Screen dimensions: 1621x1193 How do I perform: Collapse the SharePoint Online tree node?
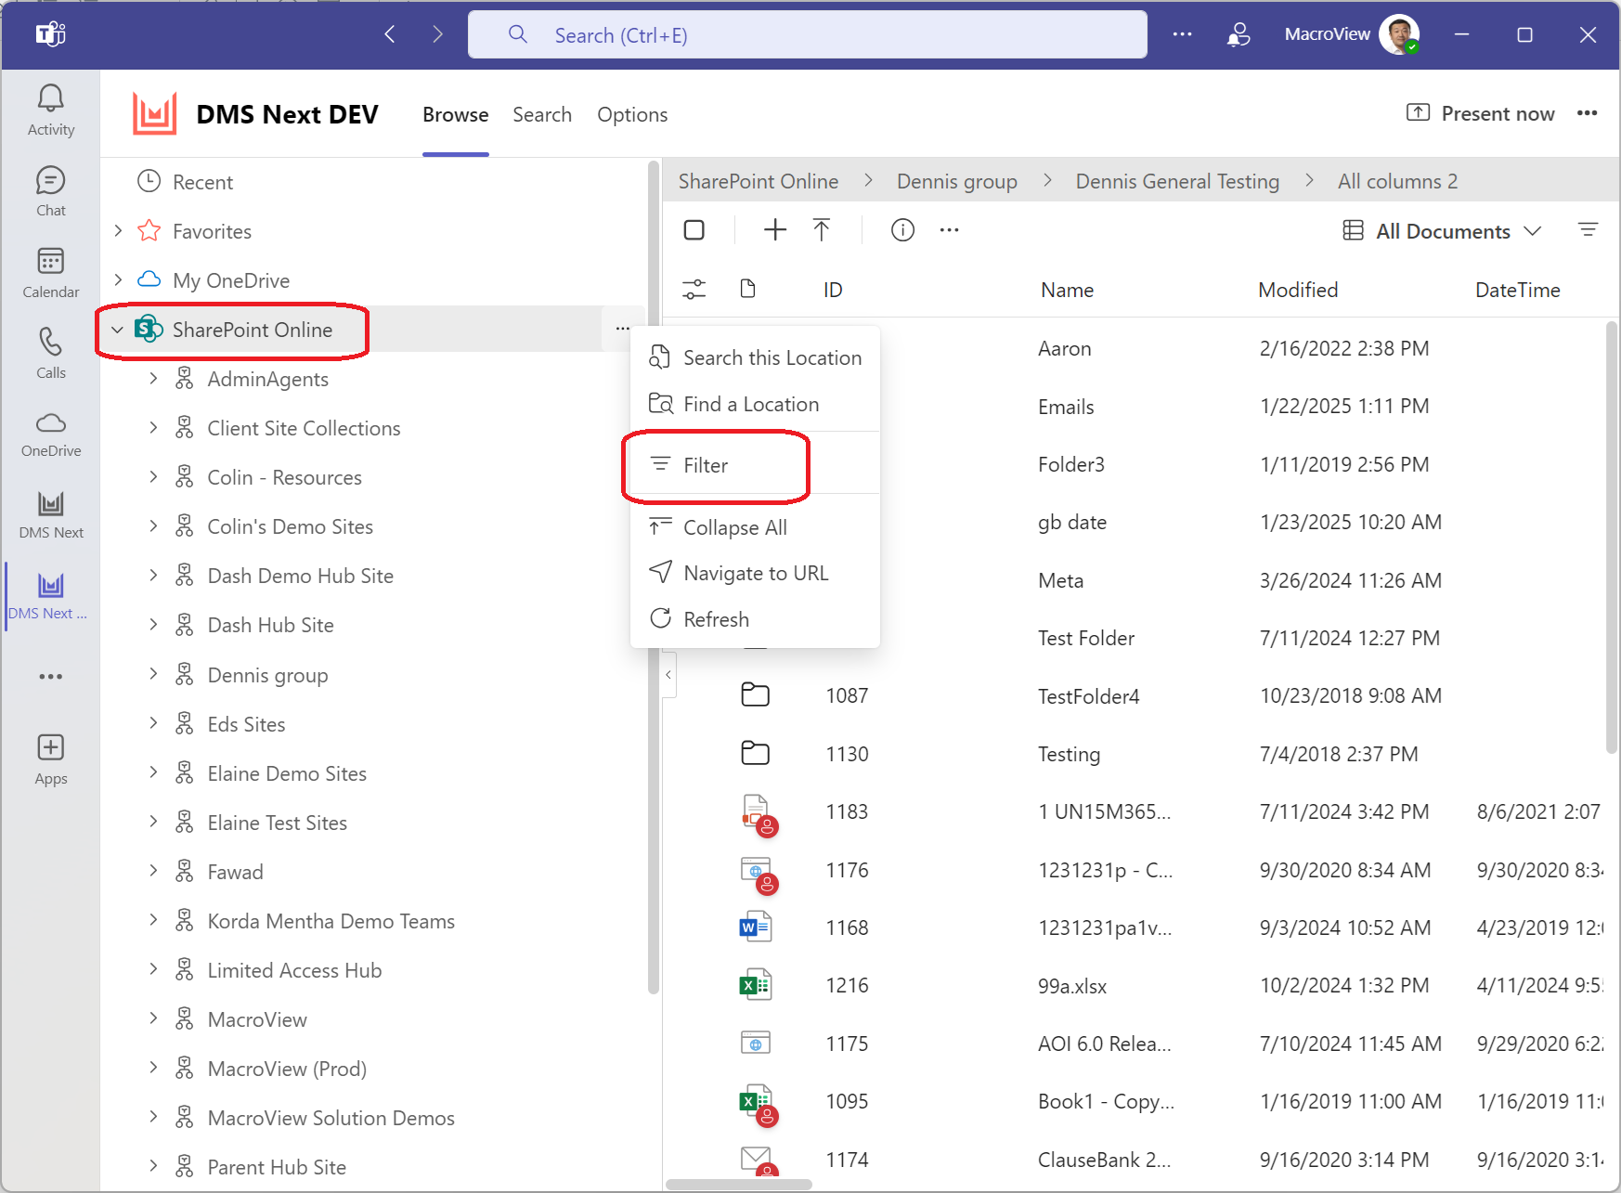(x=117, y=330)
